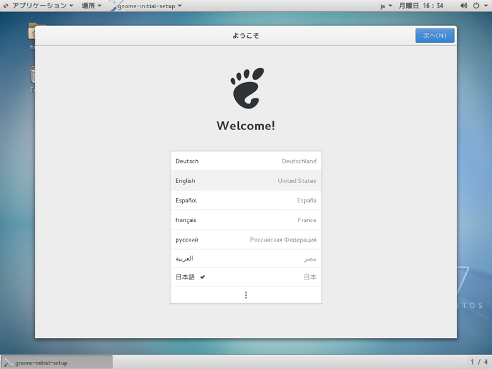The width and height of the screenshot is (492, 369).
Task: Show more languages via three-dot row
Action: pos(246,295)
